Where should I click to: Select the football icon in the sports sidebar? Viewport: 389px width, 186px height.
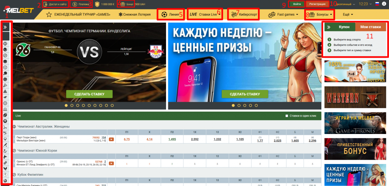point(5,43)
